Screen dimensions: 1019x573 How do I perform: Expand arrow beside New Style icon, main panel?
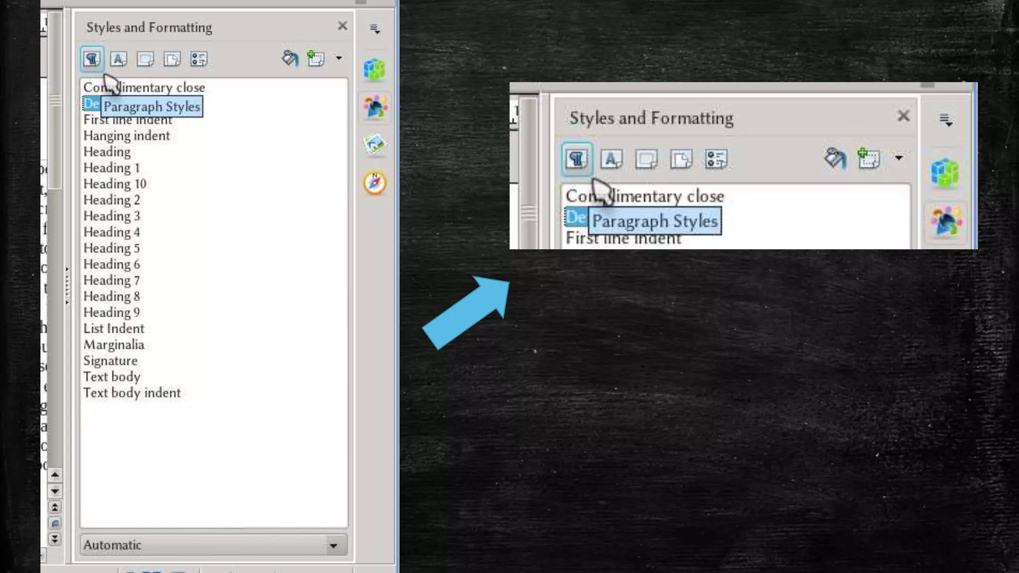tap(339, 58)
